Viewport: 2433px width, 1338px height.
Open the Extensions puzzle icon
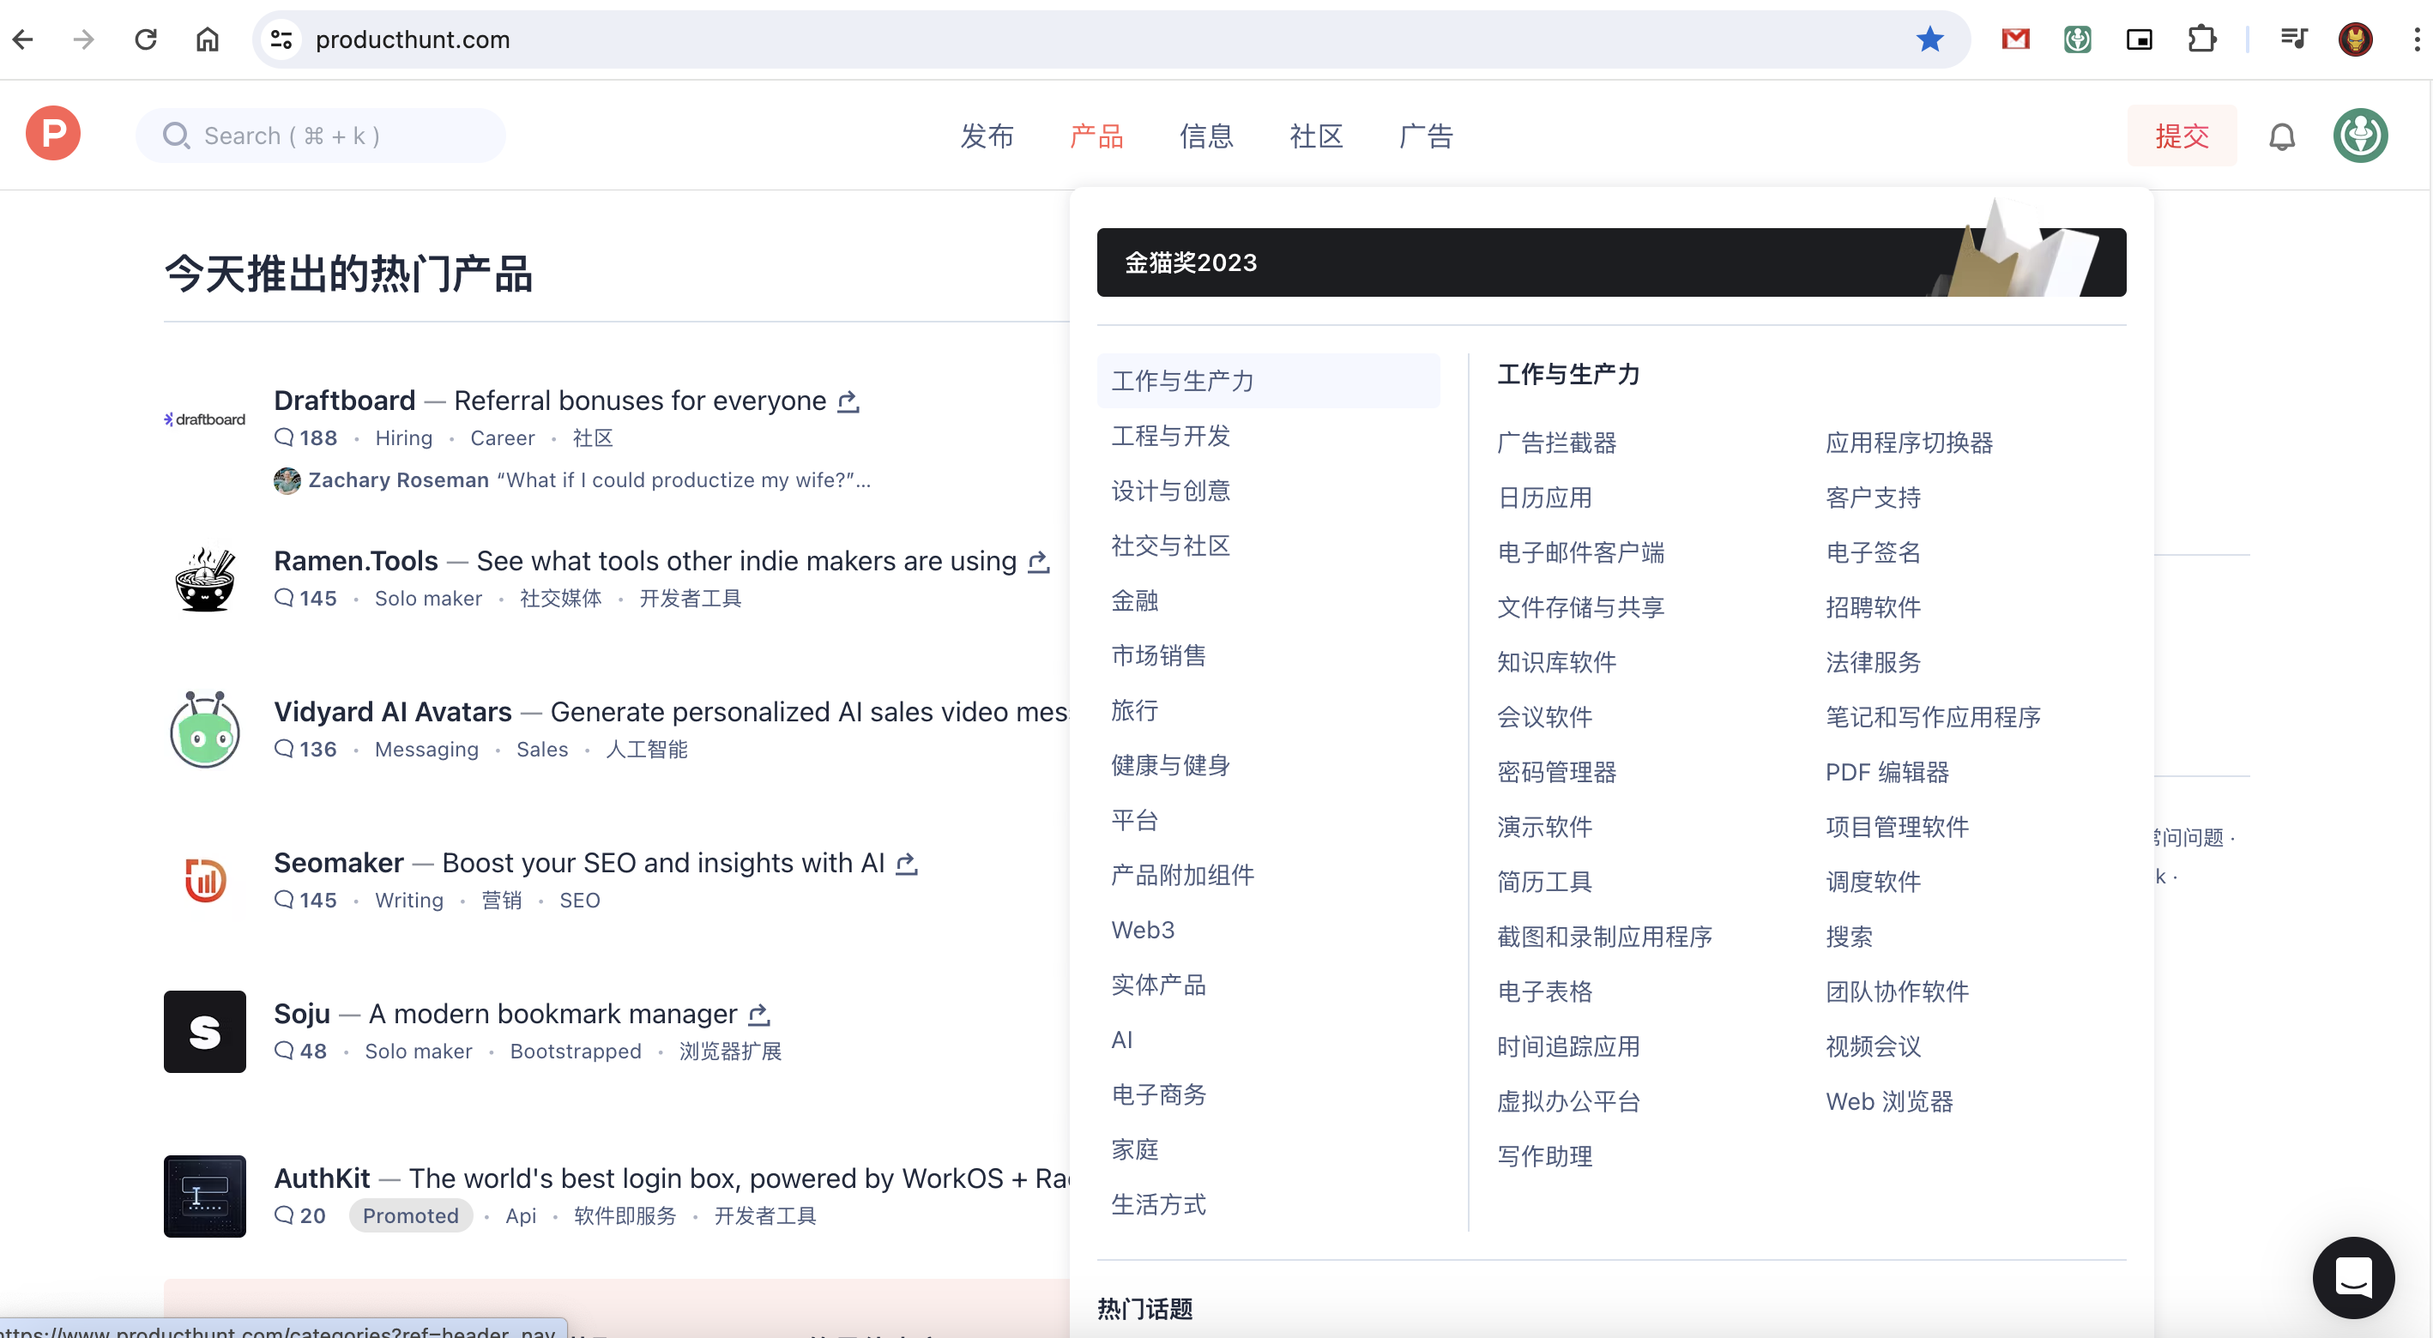[x=2201, y=39]
